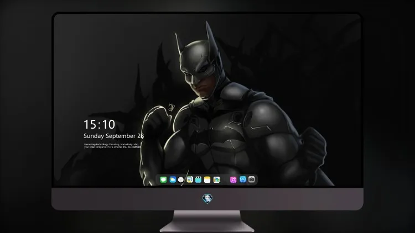This screenshot has height=233, width=415.
Task: Open the blue App Store icon
Action: [x=243, y=179]
